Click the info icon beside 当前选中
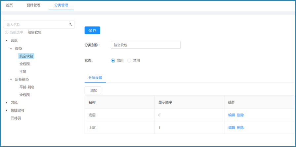This screenshot has height=147, width=296. click(x=7, y=32)
